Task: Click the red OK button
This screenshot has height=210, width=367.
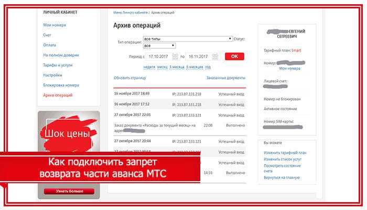Action: point(234,57)
